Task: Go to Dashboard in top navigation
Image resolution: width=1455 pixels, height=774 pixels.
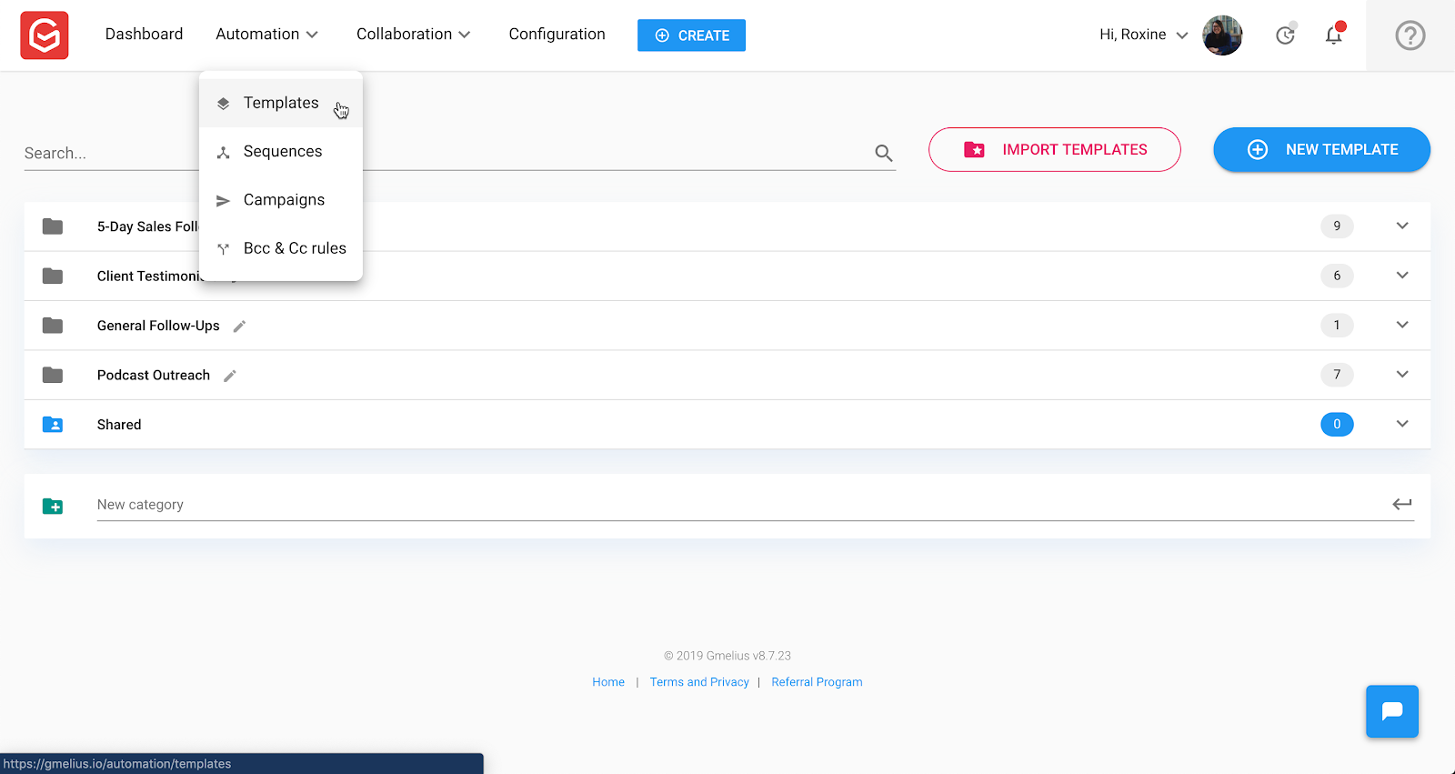Action: (144, 34)
